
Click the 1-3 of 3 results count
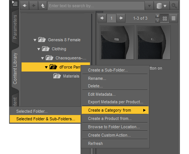tap(140, 18)
